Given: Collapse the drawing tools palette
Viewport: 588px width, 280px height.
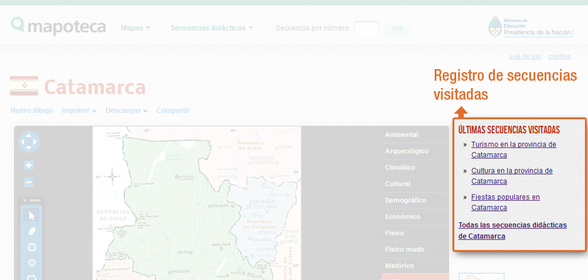Looking at the screenshot, I should click(x=32, y=201).
